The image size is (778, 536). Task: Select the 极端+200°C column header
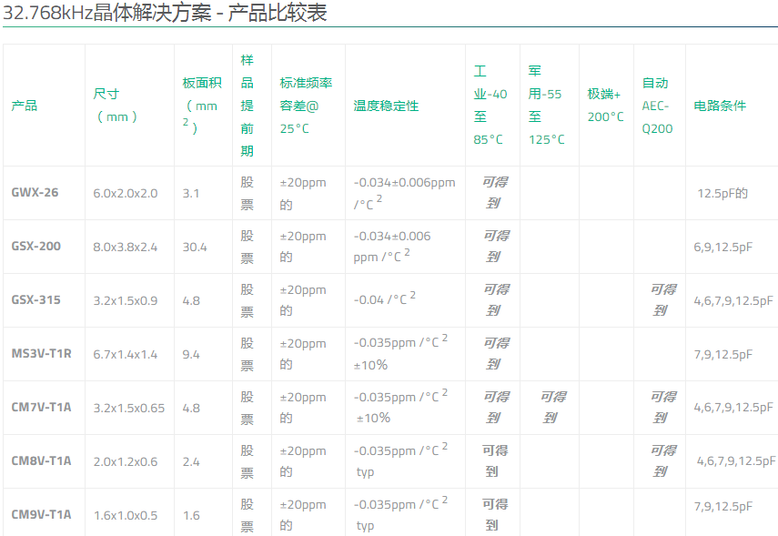coord(605,105)
